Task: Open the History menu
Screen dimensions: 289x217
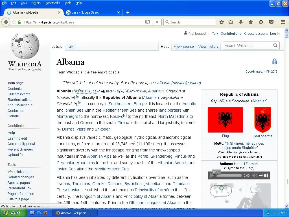Action: point(36,3)
